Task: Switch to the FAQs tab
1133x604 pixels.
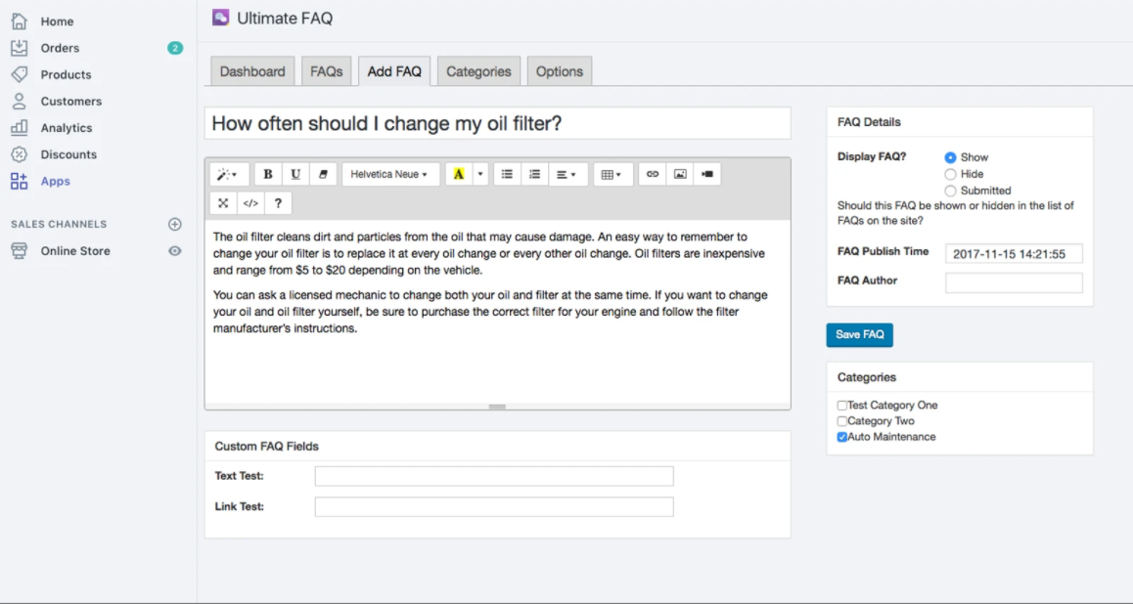Action: (x=326, y=71)
